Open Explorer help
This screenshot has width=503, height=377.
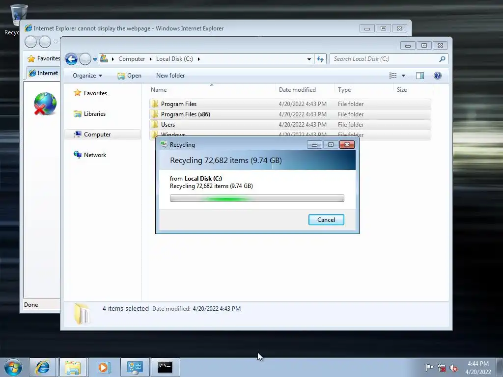pyautogui.click(x=438, y=76)
